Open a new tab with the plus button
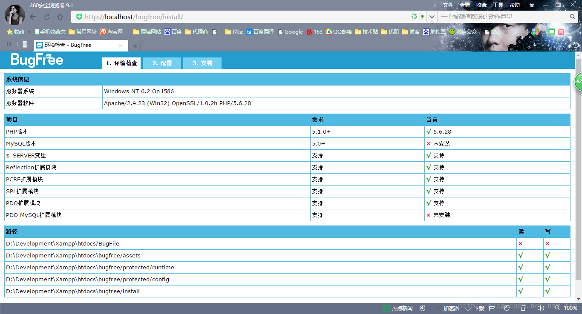The width and height of the screenshot is (582, 314). tap(135, 46)
